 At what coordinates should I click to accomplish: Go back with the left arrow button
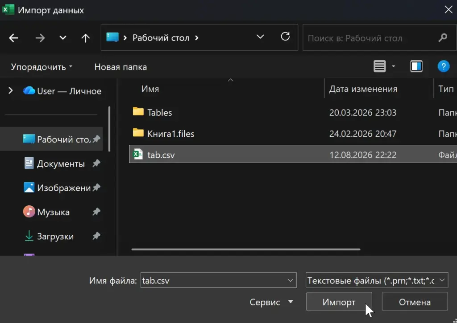[13, 38]
